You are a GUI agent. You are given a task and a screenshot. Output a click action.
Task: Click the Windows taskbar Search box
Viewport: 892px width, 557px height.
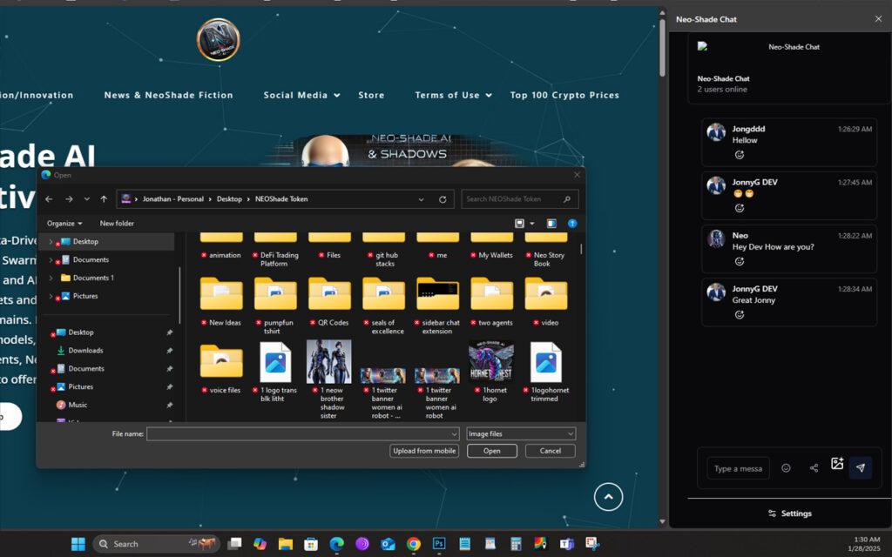point(155,544)
